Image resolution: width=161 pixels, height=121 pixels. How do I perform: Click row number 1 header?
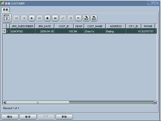tap(4, 31)
